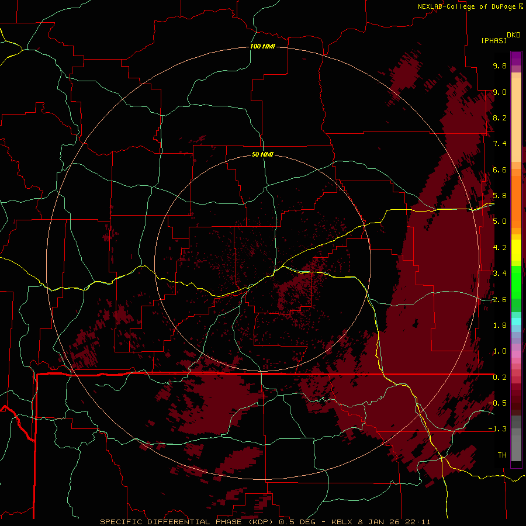
Task: Click the TH label on the legend
Action: [x=502, y=455]
